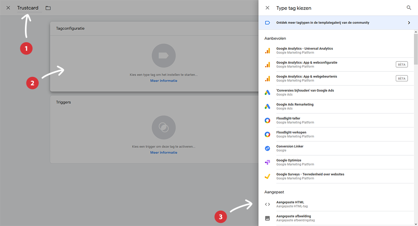This screenshot has height=226, width=418.
Task: Close the Trustcard tag editor
Action: point(8,8)
